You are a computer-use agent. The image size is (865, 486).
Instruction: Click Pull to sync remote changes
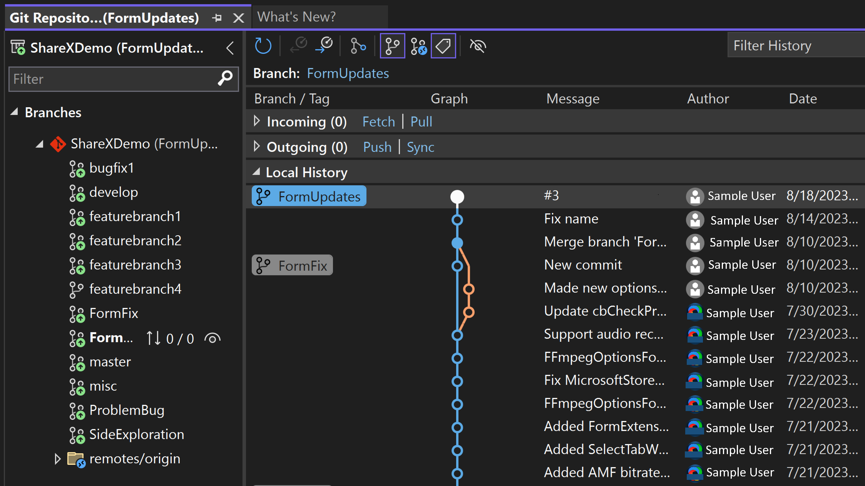(x=422, y=121)
